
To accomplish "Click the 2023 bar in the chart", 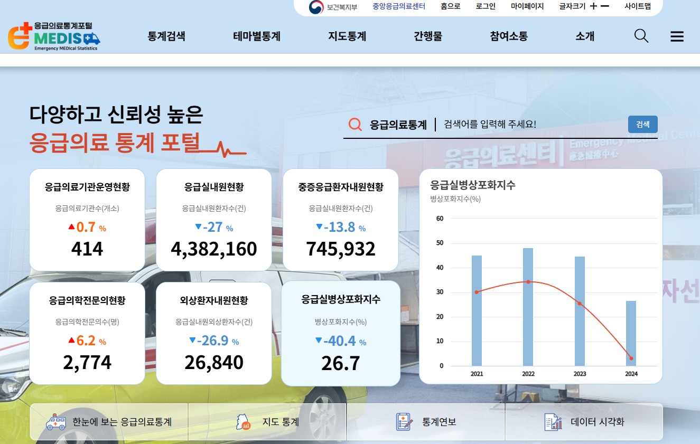I will pos(580,311).
